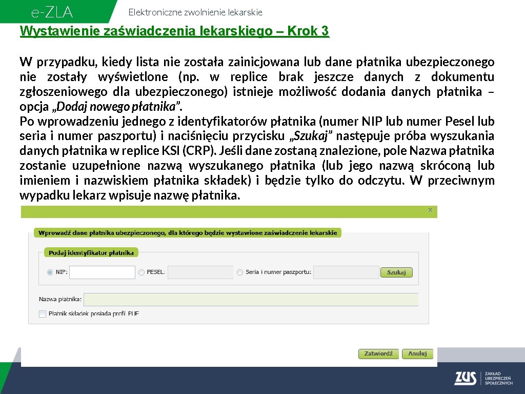The height and width of the screenshot is (394, 525).
Task: Click the passport number input field
Action: [x=346, y=272]
